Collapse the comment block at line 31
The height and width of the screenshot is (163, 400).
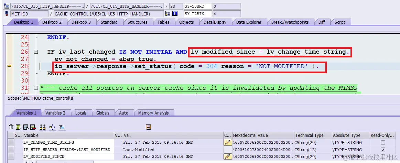pos(36,88)
